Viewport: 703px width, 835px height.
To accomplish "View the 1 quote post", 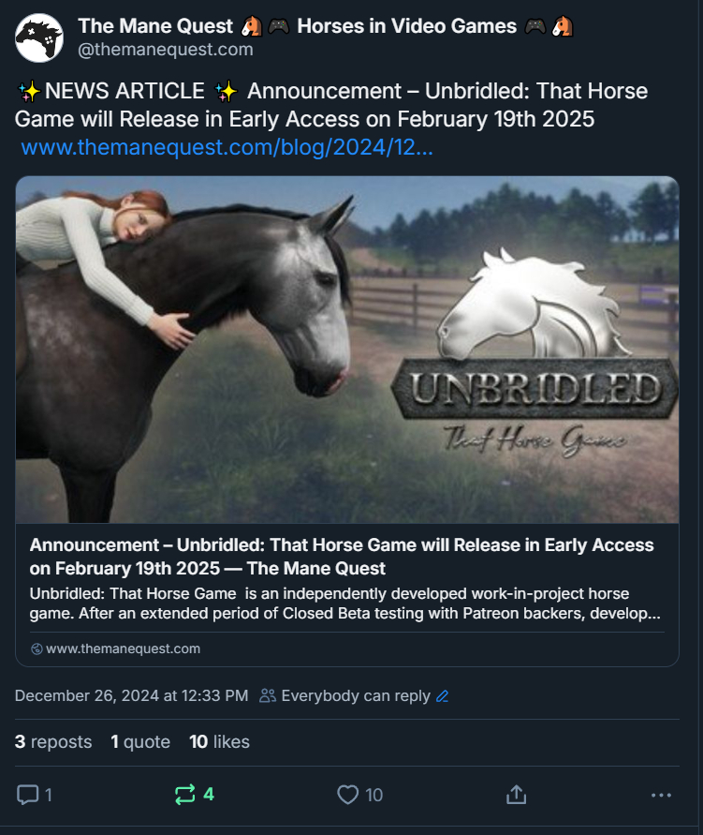I will coord(140,742).
